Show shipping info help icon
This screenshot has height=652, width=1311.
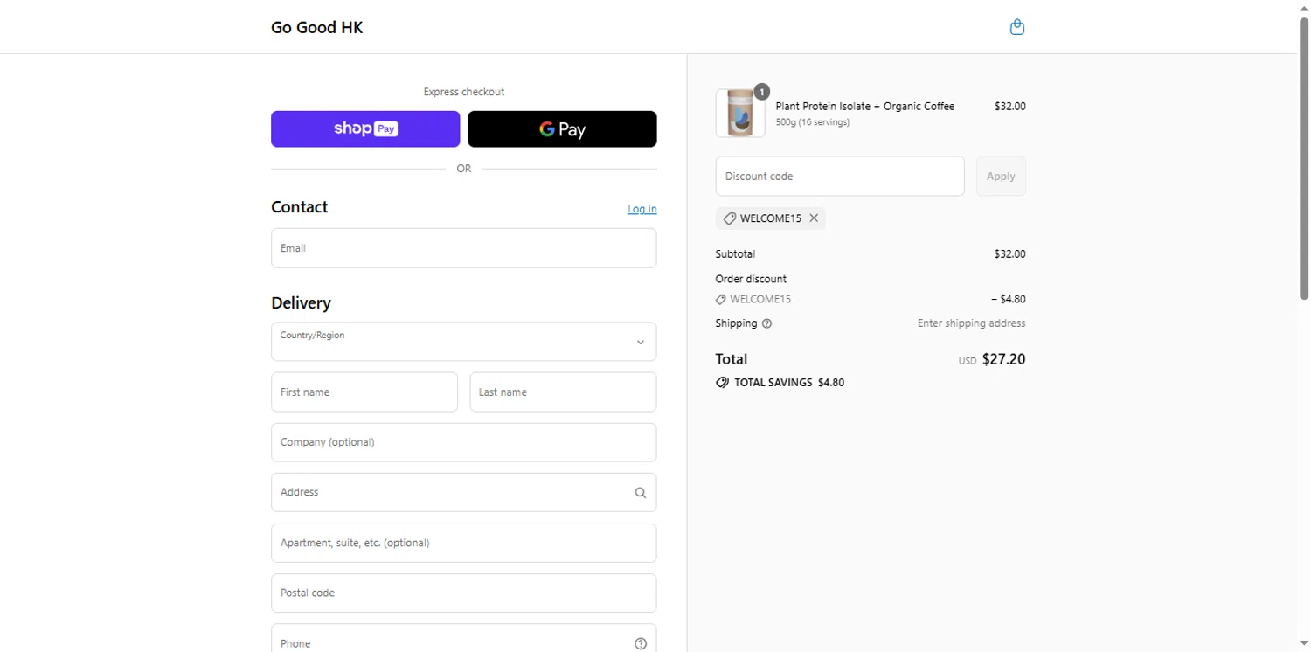767,323
